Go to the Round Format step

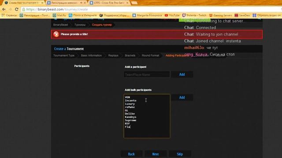click(150, 56)
